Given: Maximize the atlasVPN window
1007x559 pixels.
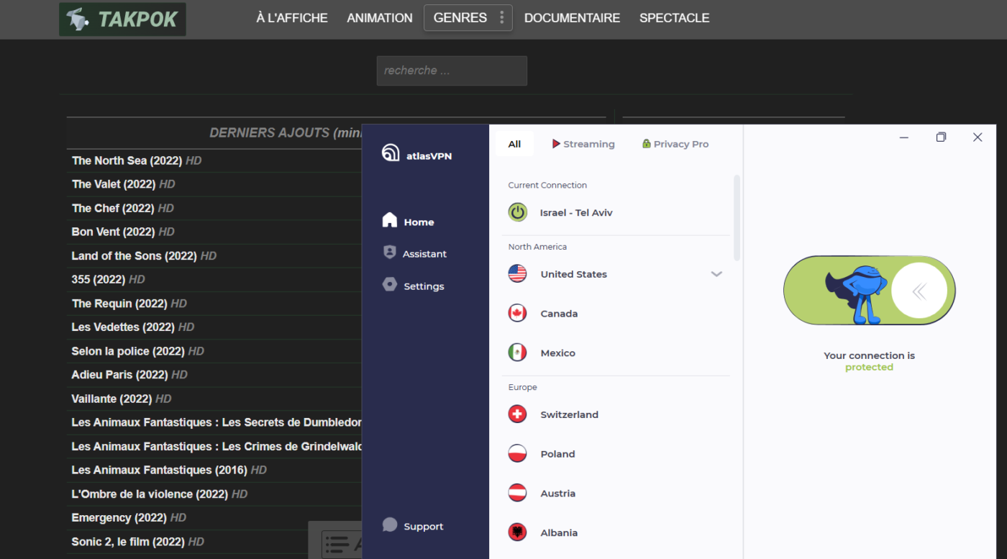Looking at the screenshot, I should [x=941, y=137].
